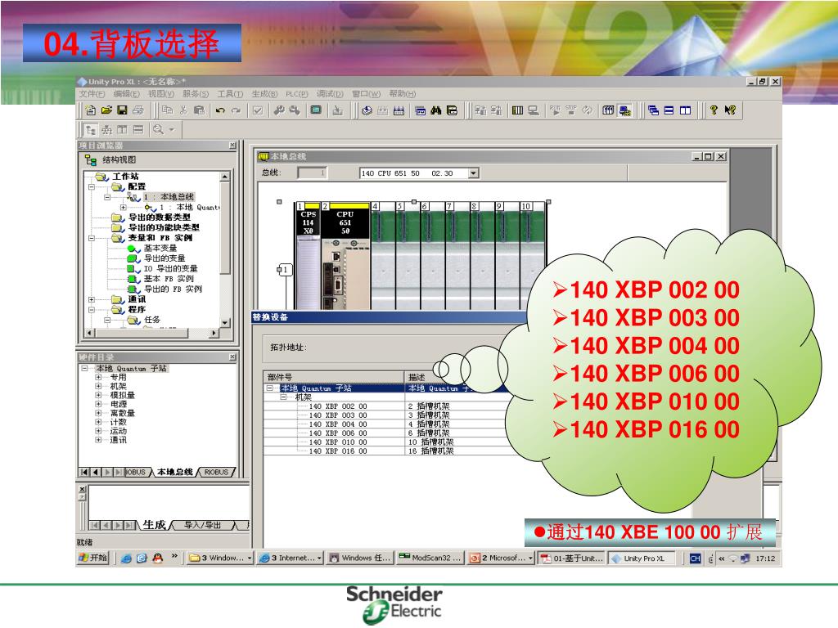Open the zoom dropdown arrow
Image resolution: width=838 pixels, height=628 pixels.
point(172,129)
